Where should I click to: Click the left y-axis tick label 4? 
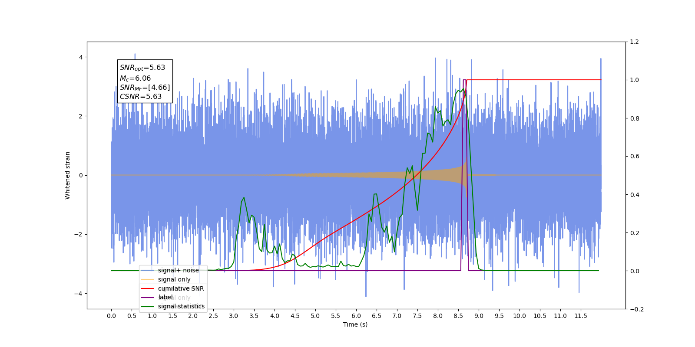[81, 57]
